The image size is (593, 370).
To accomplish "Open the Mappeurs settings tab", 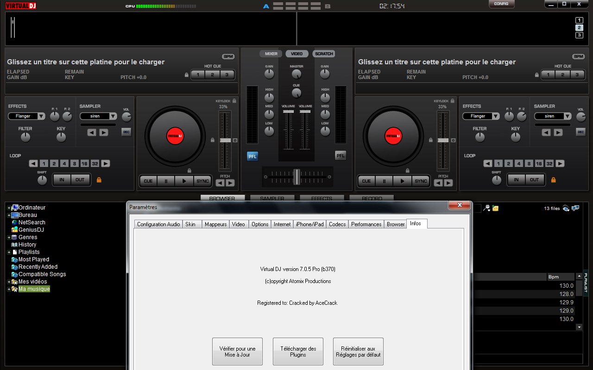I will click(x=216, y=224).
